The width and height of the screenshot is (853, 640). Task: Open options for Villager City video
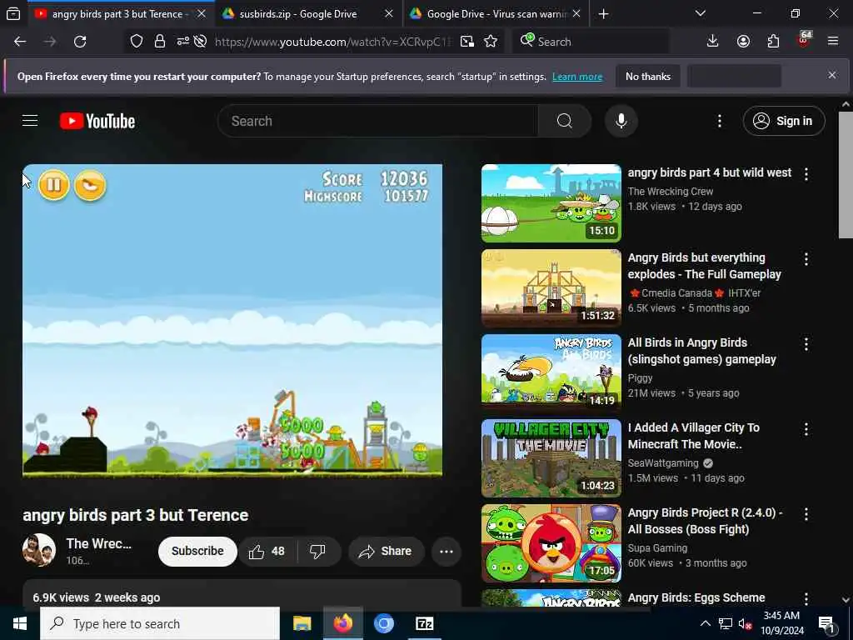click(x=806, y=429)
